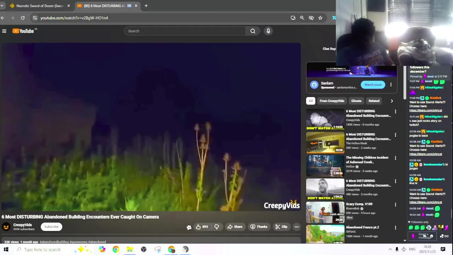This screenshot has width=453, height=255.
Task: Click the YouTube search input field
Action: tap(185, 31)
